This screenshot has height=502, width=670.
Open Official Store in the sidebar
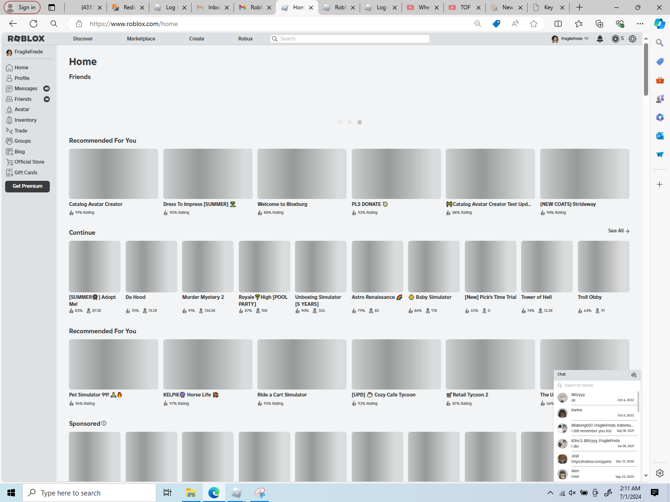[25, 162]
